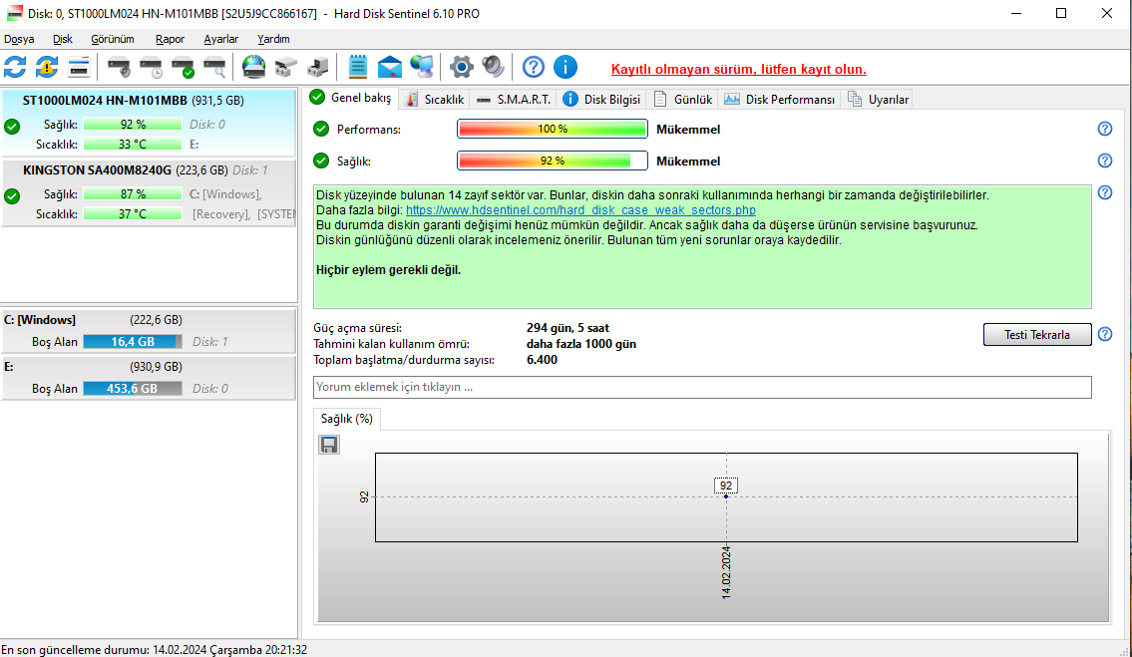Switch to the Disk Performansı tab
This screenshot has height=657, width=1132.
(780, 100)
